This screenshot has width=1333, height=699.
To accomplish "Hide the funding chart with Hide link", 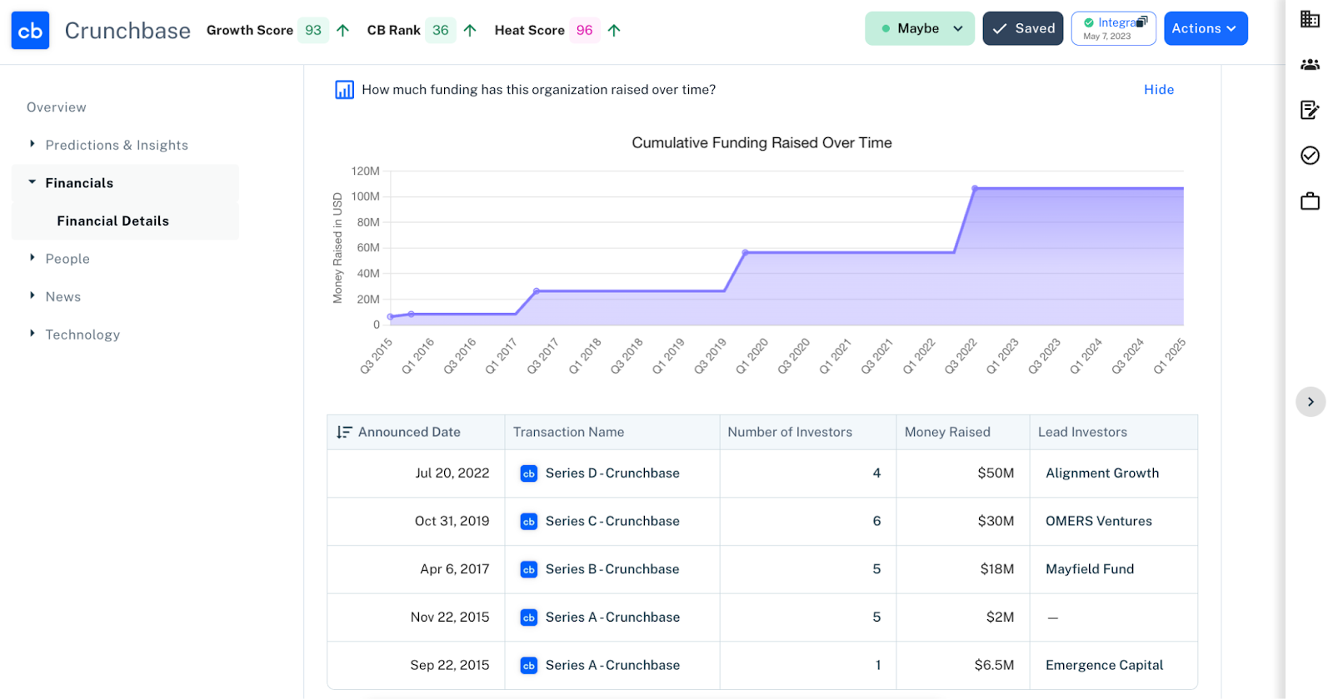I will pos(1159,90).
